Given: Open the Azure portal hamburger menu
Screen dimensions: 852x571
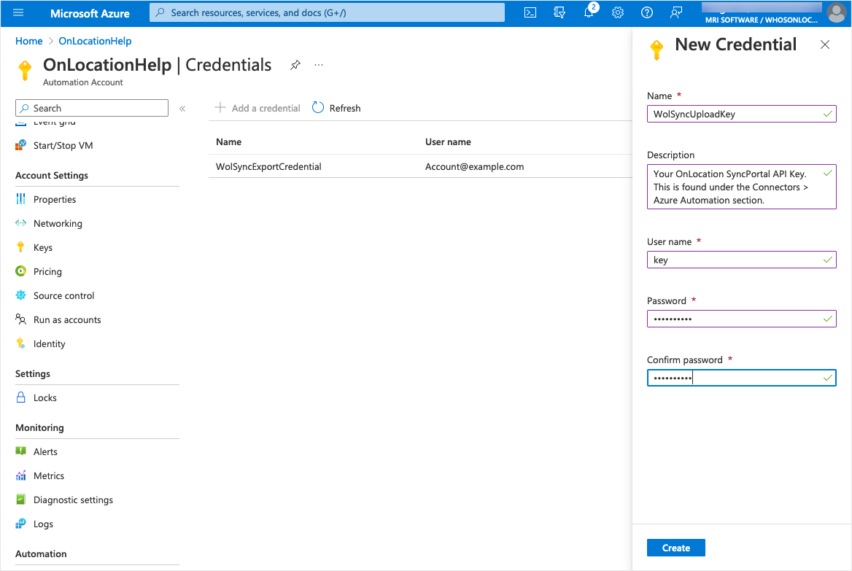Looking at the screenshot, I should tap(18, 12).
